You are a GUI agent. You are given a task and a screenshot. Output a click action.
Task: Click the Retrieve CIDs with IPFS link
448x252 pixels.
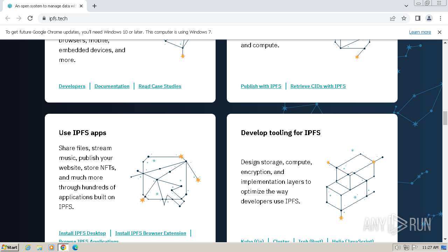tap(318, 86)
